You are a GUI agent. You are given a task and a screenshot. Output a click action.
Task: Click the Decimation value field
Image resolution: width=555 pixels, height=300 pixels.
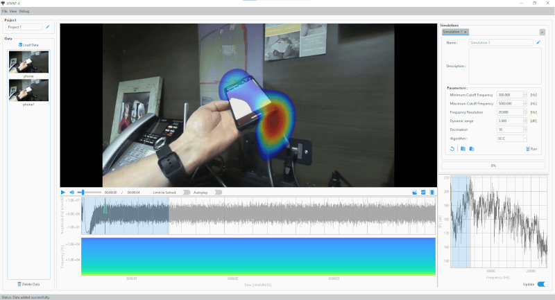pos(510,130)
